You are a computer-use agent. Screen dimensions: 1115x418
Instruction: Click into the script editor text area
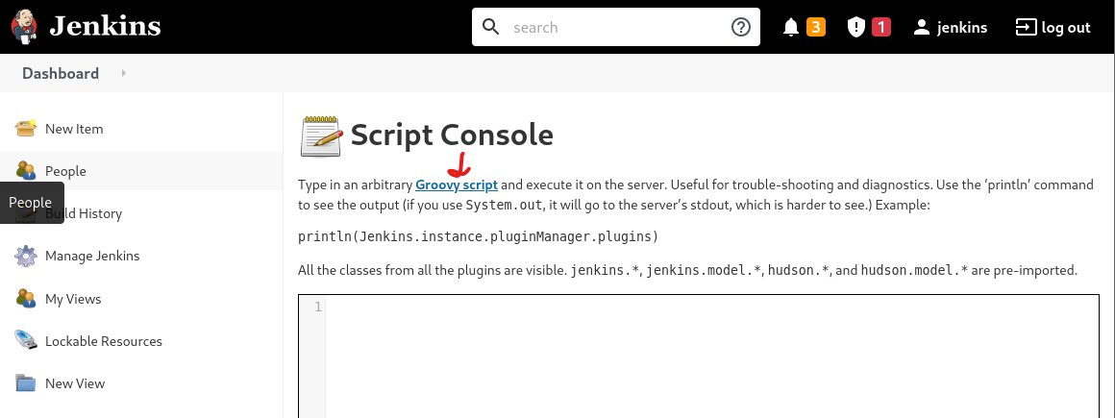click(x=711, y=356)
